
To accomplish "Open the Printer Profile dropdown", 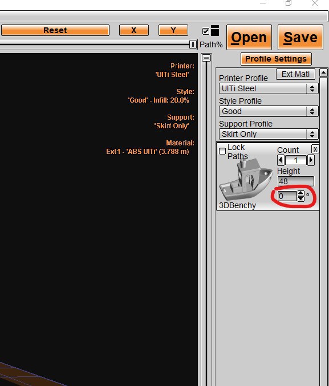I will click(269, 88).
